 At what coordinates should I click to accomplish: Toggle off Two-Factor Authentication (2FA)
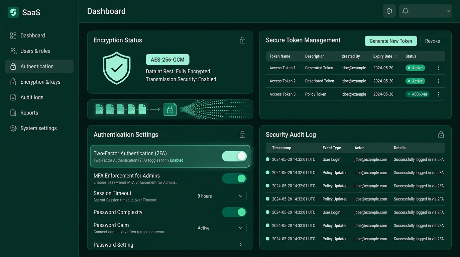click(234, 156)
